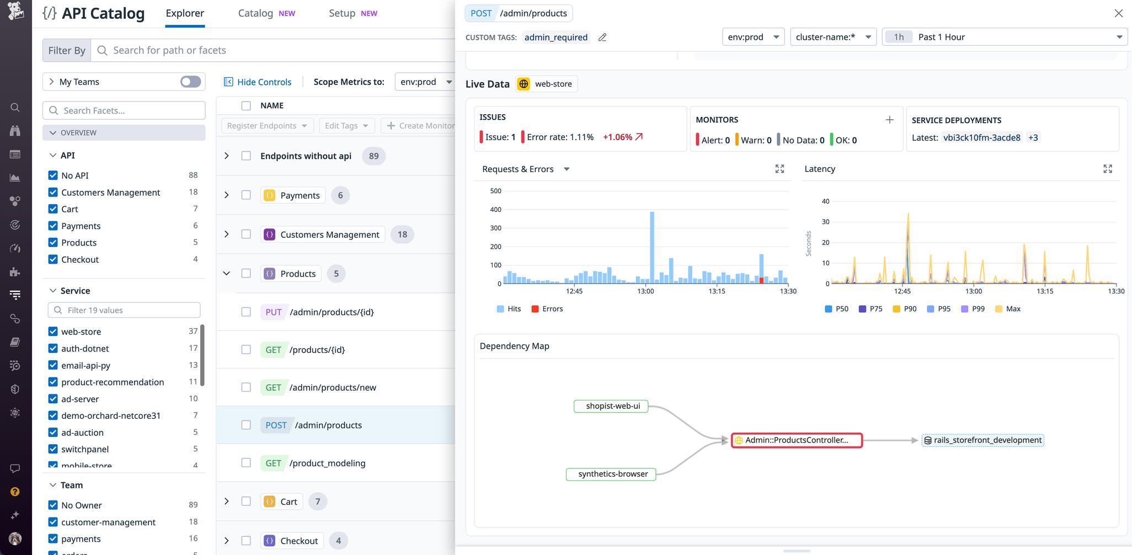The image size is (1132, 555).
Task: Uncheck the No API facet checkbox
Action: (x=53, y=175)
